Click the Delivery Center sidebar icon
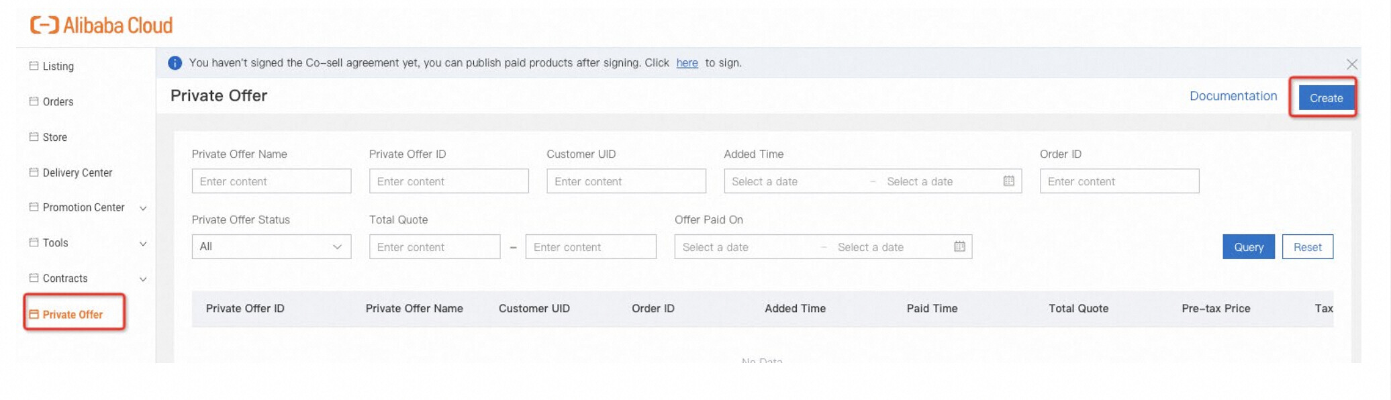 pyautogui.click(x=34, y=172)
